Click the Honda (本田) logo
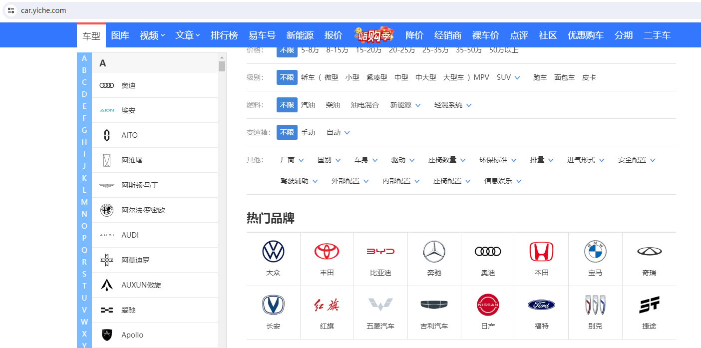The width and height of the screenshot is (701, 348). tap(541, 251)
